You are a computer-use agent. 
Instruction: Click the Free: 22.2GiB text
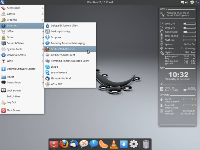click(171, 90)
